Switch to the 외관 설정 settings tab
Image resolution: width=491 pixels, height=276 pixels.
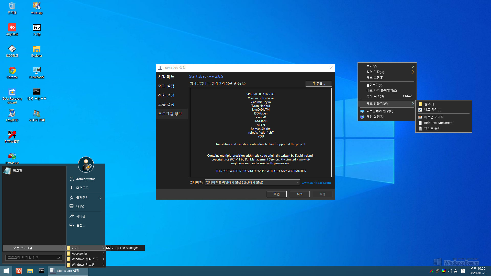coord(172,86)
